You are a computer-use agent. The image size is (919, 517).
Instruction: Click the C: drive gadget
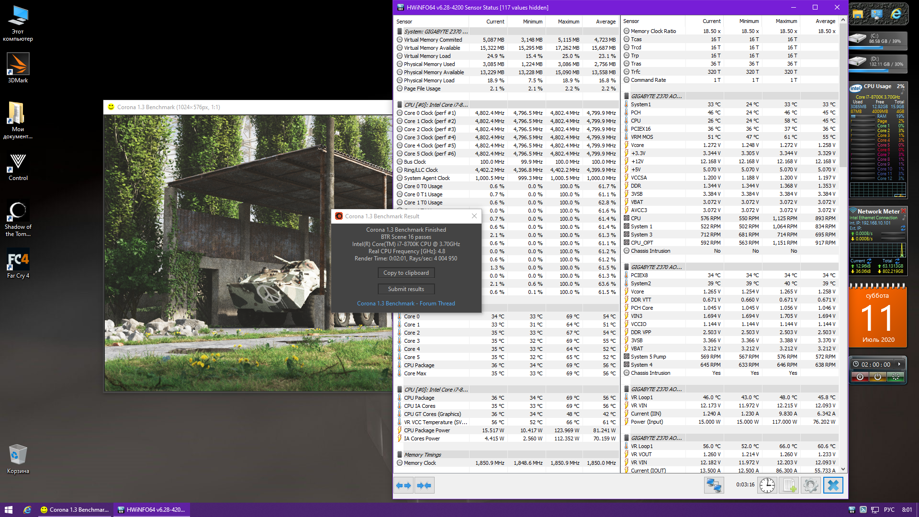[x=878, y=39]
